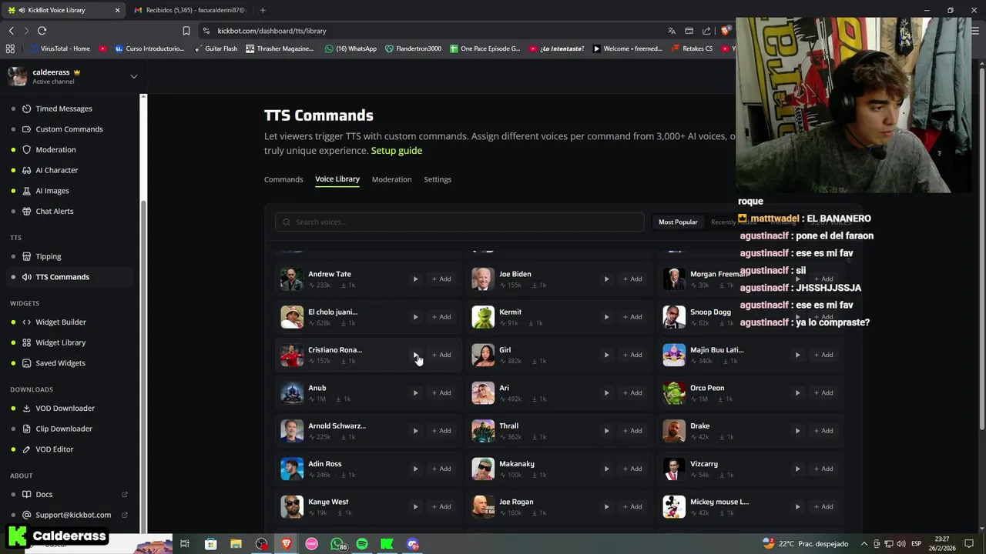Play the Joe Biden voice preview
Screen dimensions: 986x554
606,279
